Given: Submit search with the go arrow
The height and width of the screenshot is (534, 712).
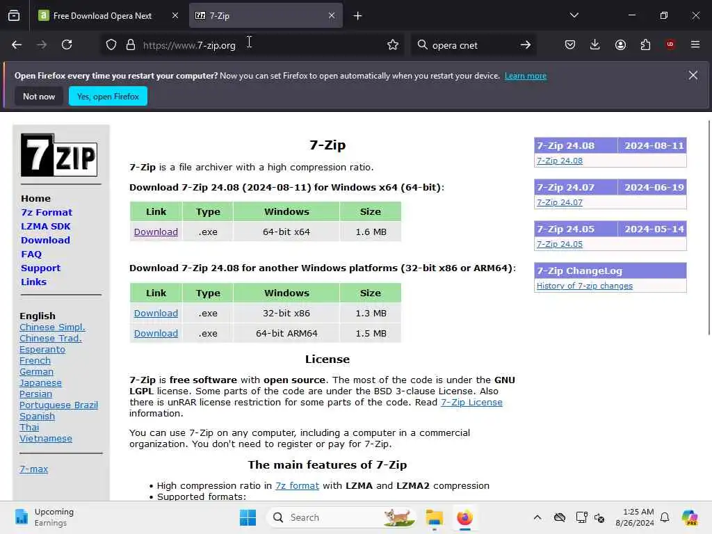Looking at the screenshot, I should (x=526, y=44).
